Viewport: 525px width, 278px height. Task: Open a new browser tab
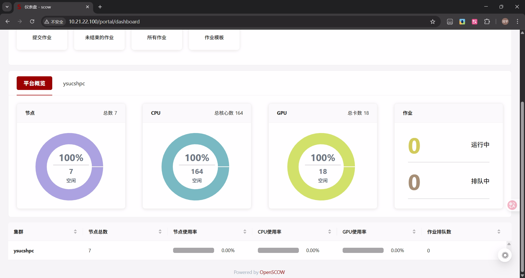100,7
